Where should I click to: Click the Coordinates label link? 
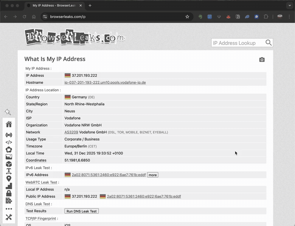click(x=36, y=160)
